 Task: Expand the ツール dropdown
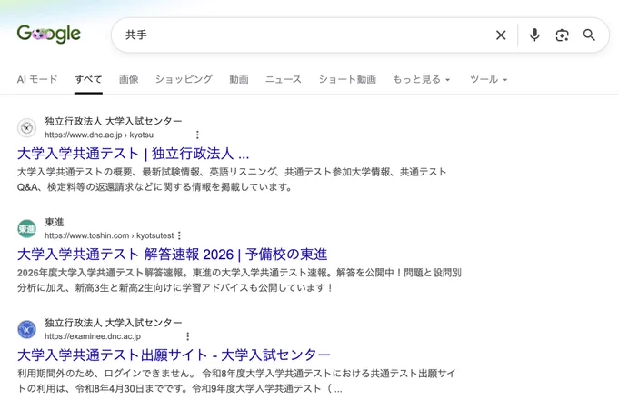[488, 79]
